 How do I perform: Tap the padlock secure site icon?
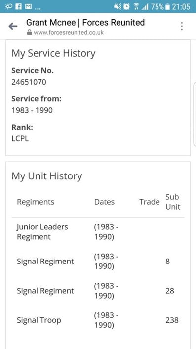[29, 32]
